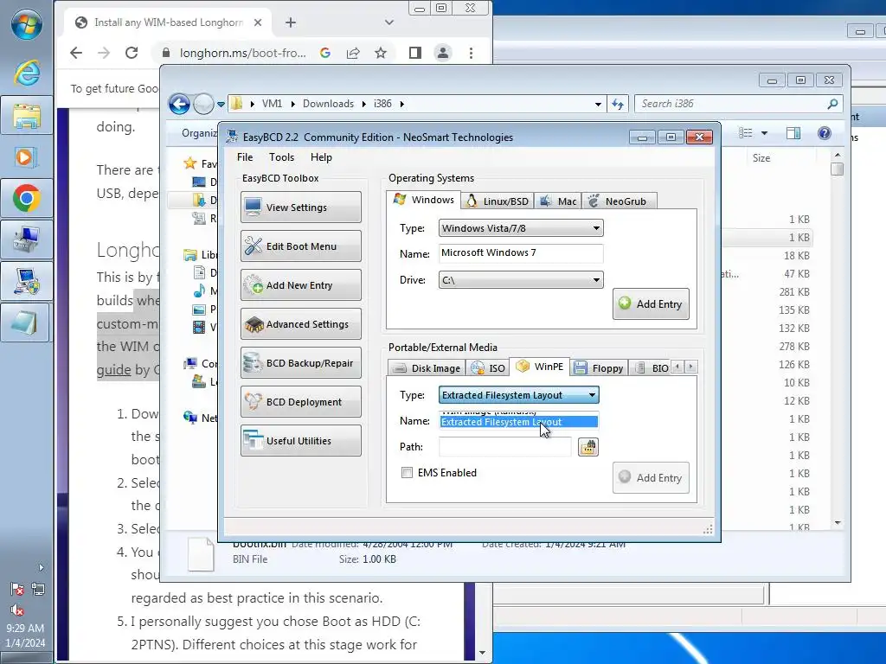Click the Explorer back arrow button
This screenshot has height=664, width=886.
180,104
